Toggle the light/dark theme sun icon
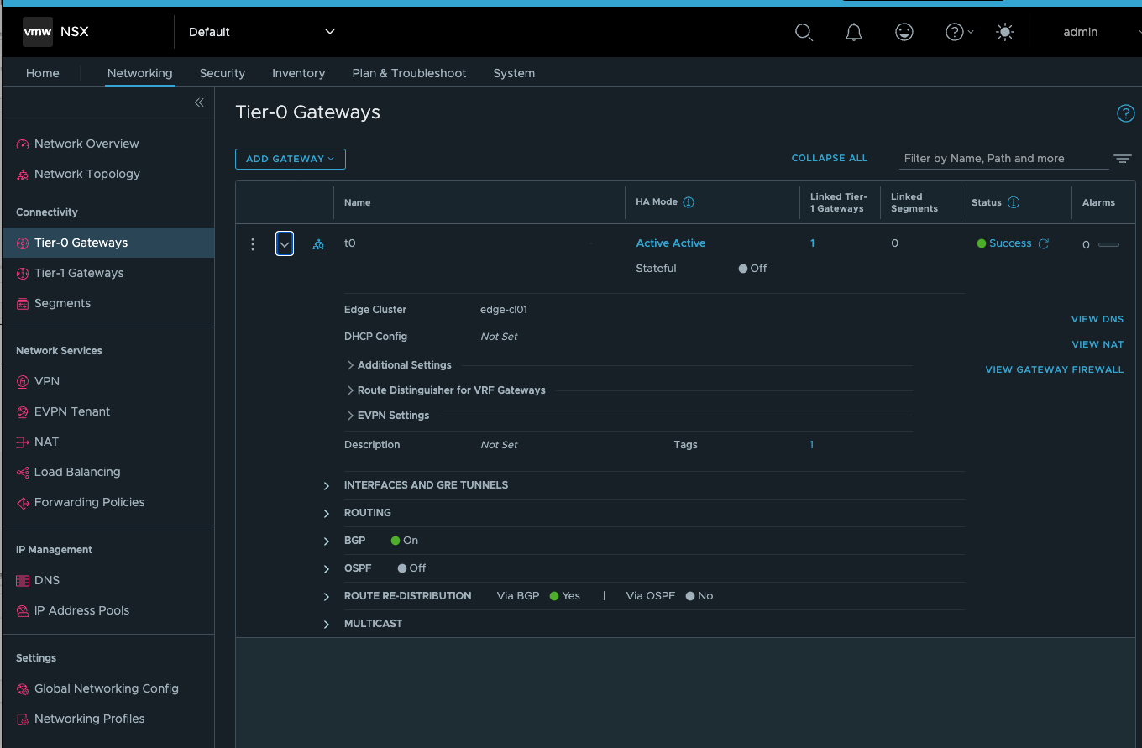The width and height of the screenshot is (1142, 748). click(x=1004, y=32)
